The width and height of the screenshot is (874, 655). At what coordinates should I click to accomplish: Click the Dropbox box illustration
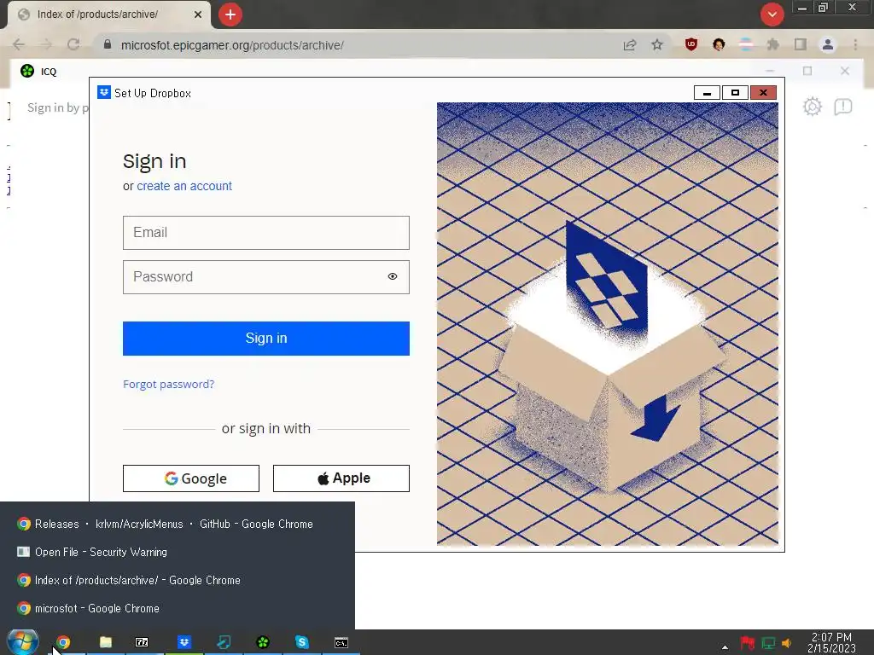pos(608,323)
